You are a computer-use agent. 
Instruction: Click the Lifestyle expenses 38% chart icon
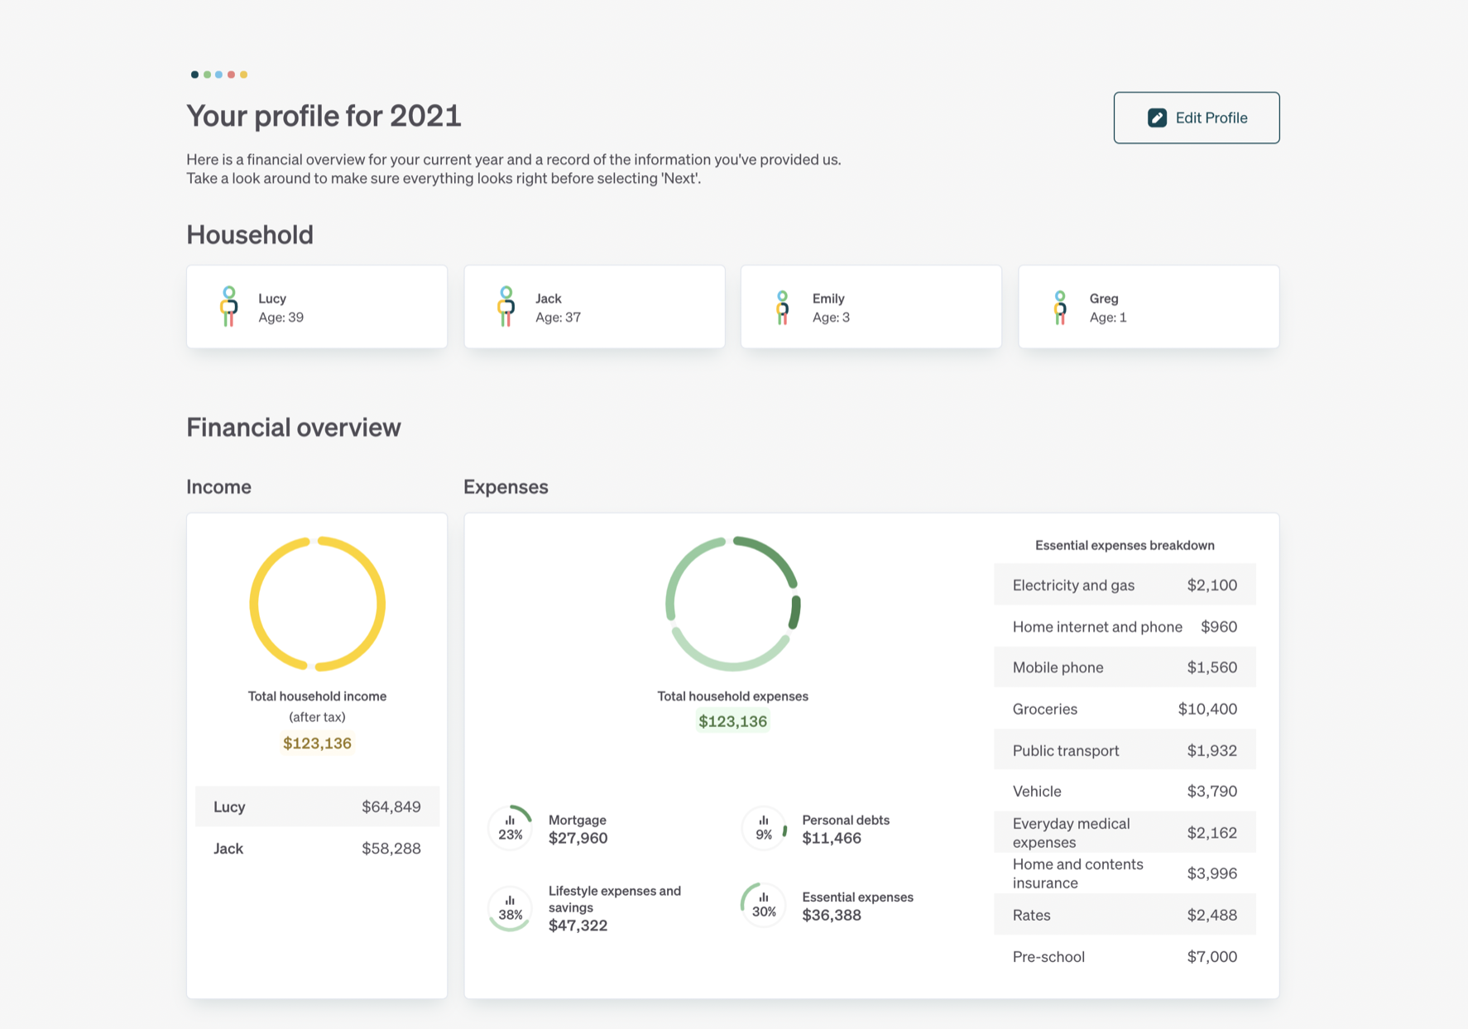point(510,907)
